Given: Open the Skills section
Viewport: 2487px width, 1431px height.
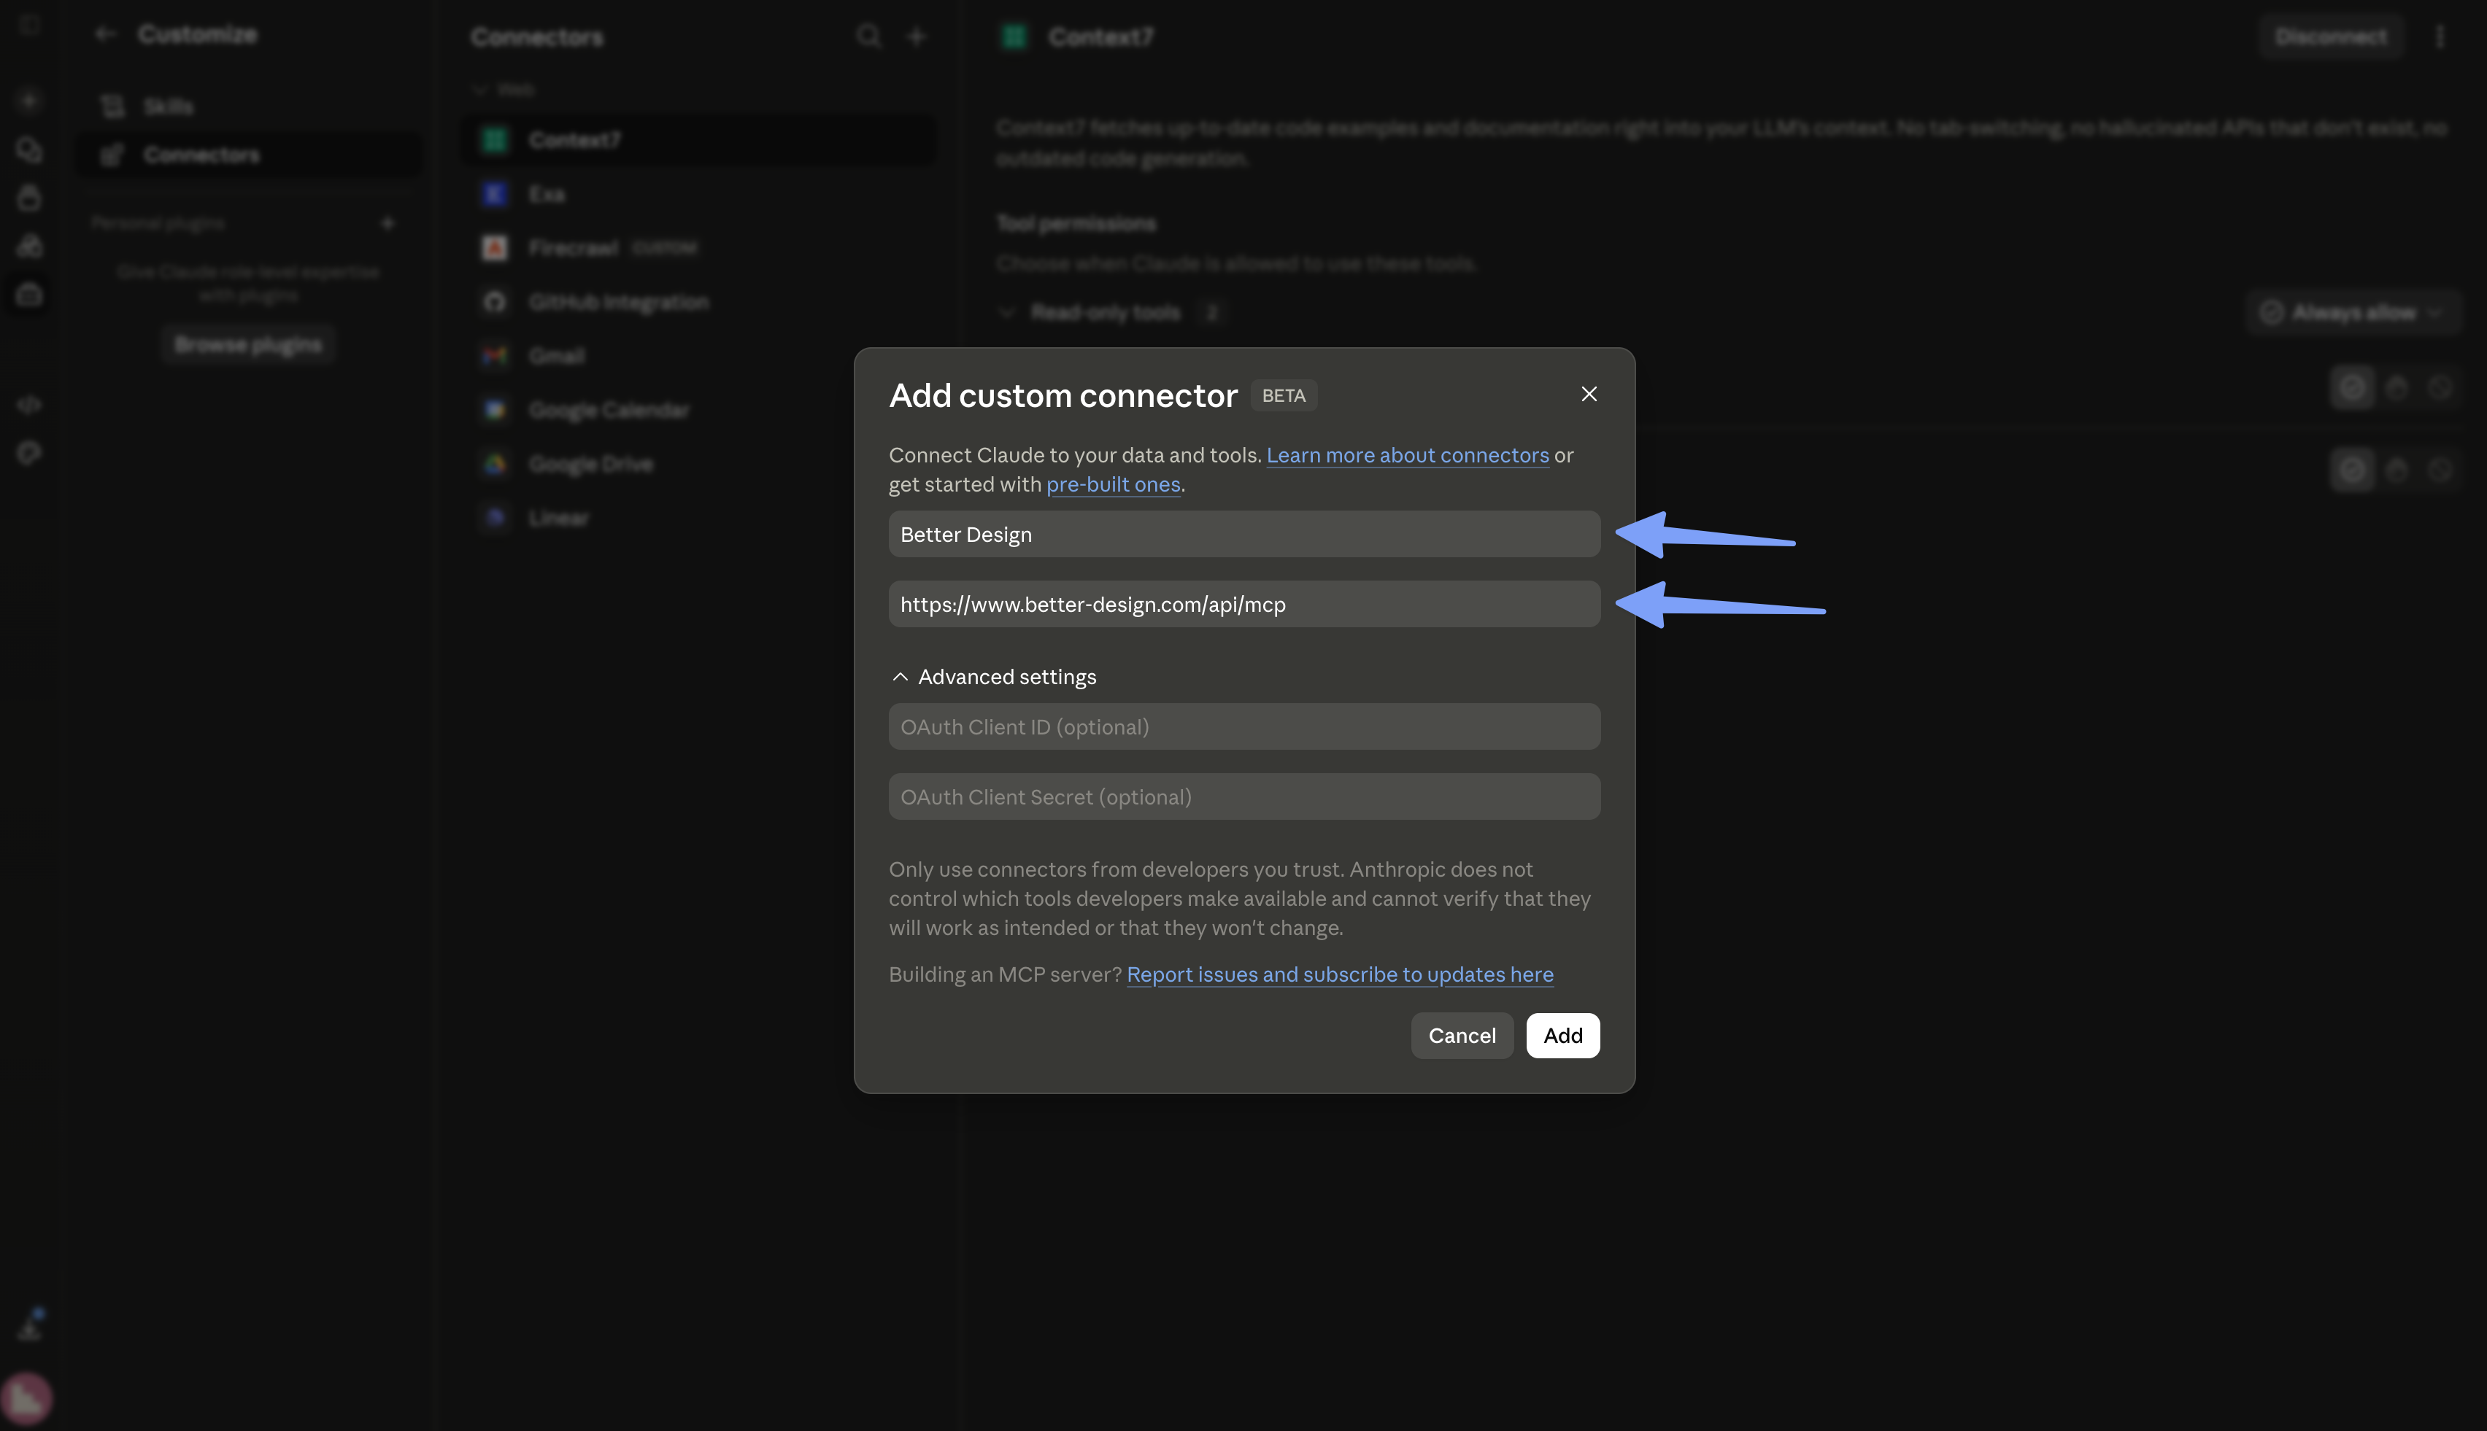Looking at the screenshot, I should (x=249, y=106).
